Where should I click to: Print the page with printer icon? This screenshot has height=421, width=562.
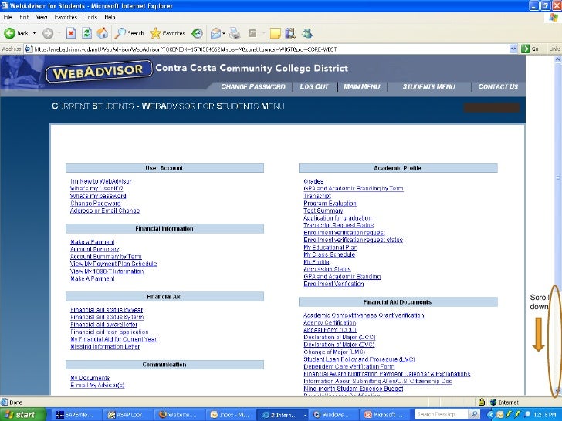tap(235, 33)
